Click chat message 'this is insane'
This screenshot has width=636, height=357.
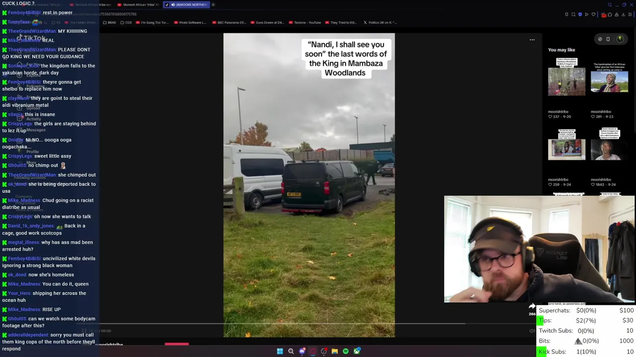click(x=40, y=115)
